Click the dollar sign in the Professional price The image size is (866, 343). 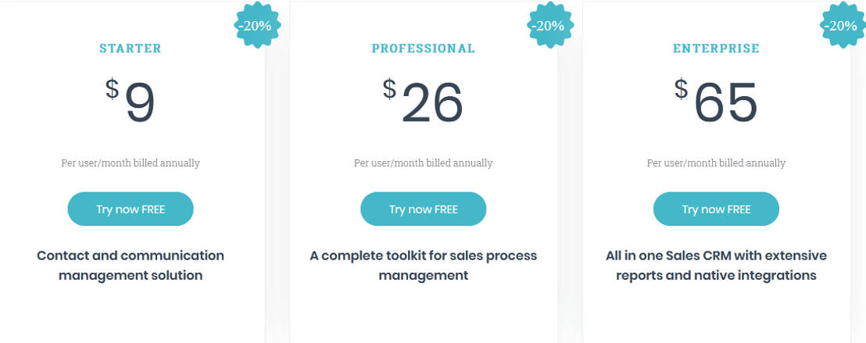coord(389,88)
